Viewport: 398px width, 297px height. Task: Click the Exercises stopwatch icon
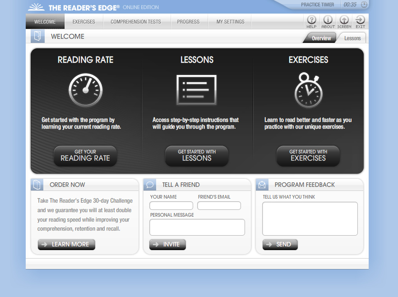(308, 90)
